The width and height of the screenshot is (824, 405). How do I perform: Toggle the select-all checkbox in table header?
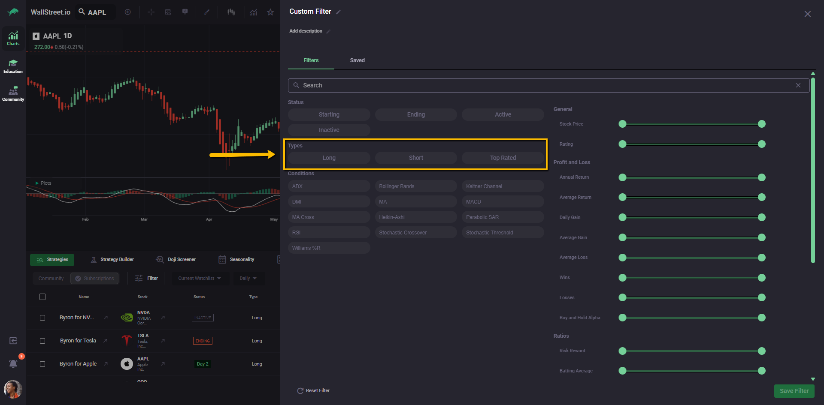42,297
